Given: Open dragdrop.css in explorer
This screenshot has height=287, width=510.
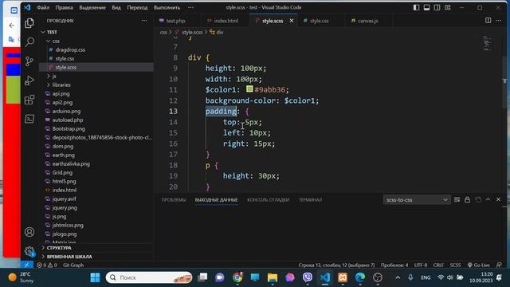Looking at the screenshot, I should 70,49.
